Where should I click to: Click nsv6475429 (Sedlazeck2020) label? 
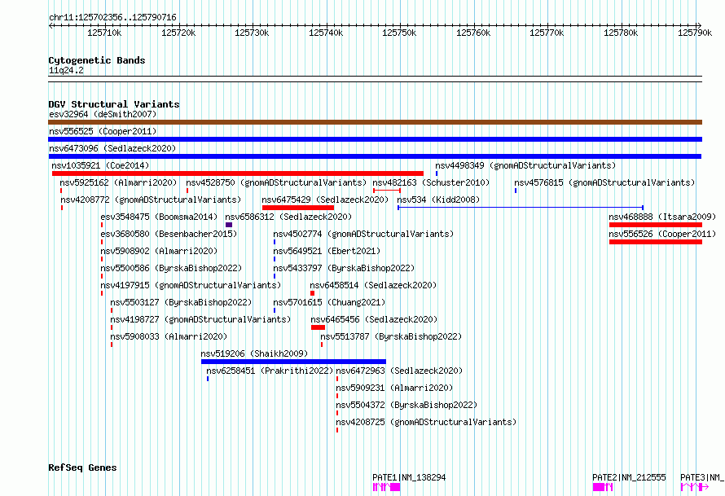[325, 200]
